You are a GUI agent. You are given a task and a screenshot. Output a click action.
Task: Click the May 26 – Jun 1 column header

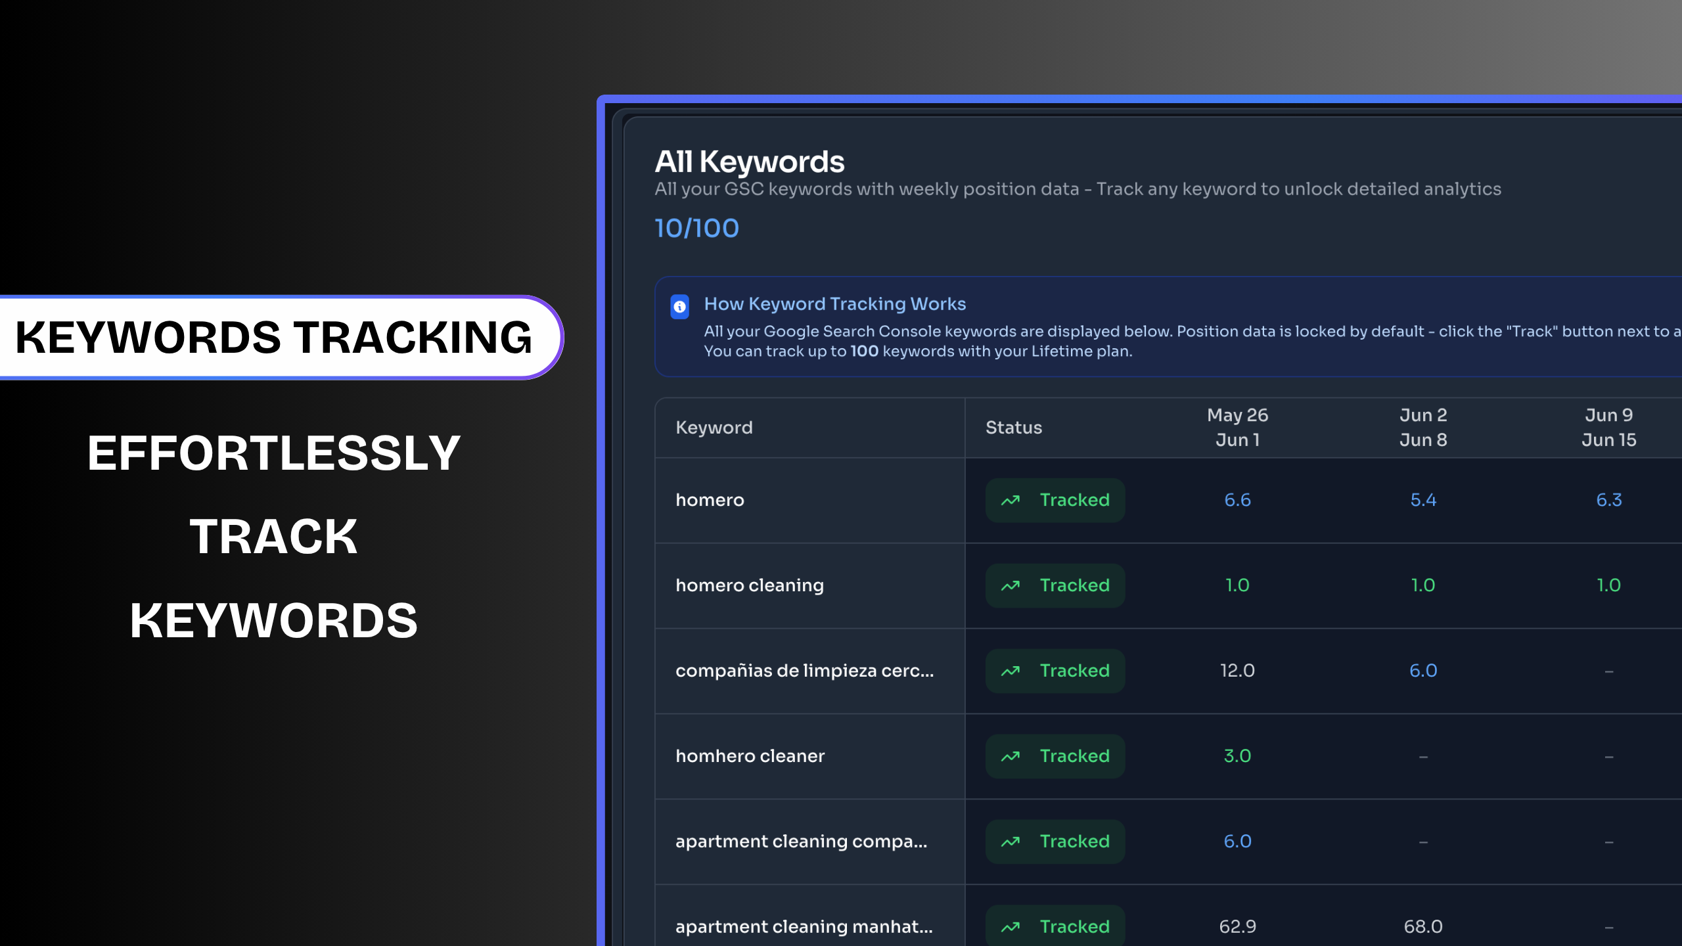(x=1237, y=428)
